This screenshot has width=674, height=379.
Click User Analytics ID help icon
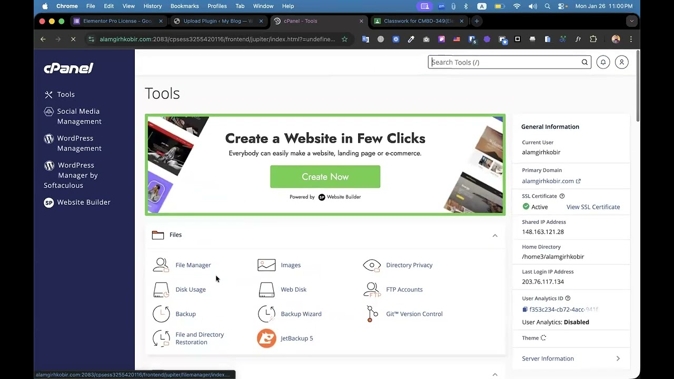(567, 298)
